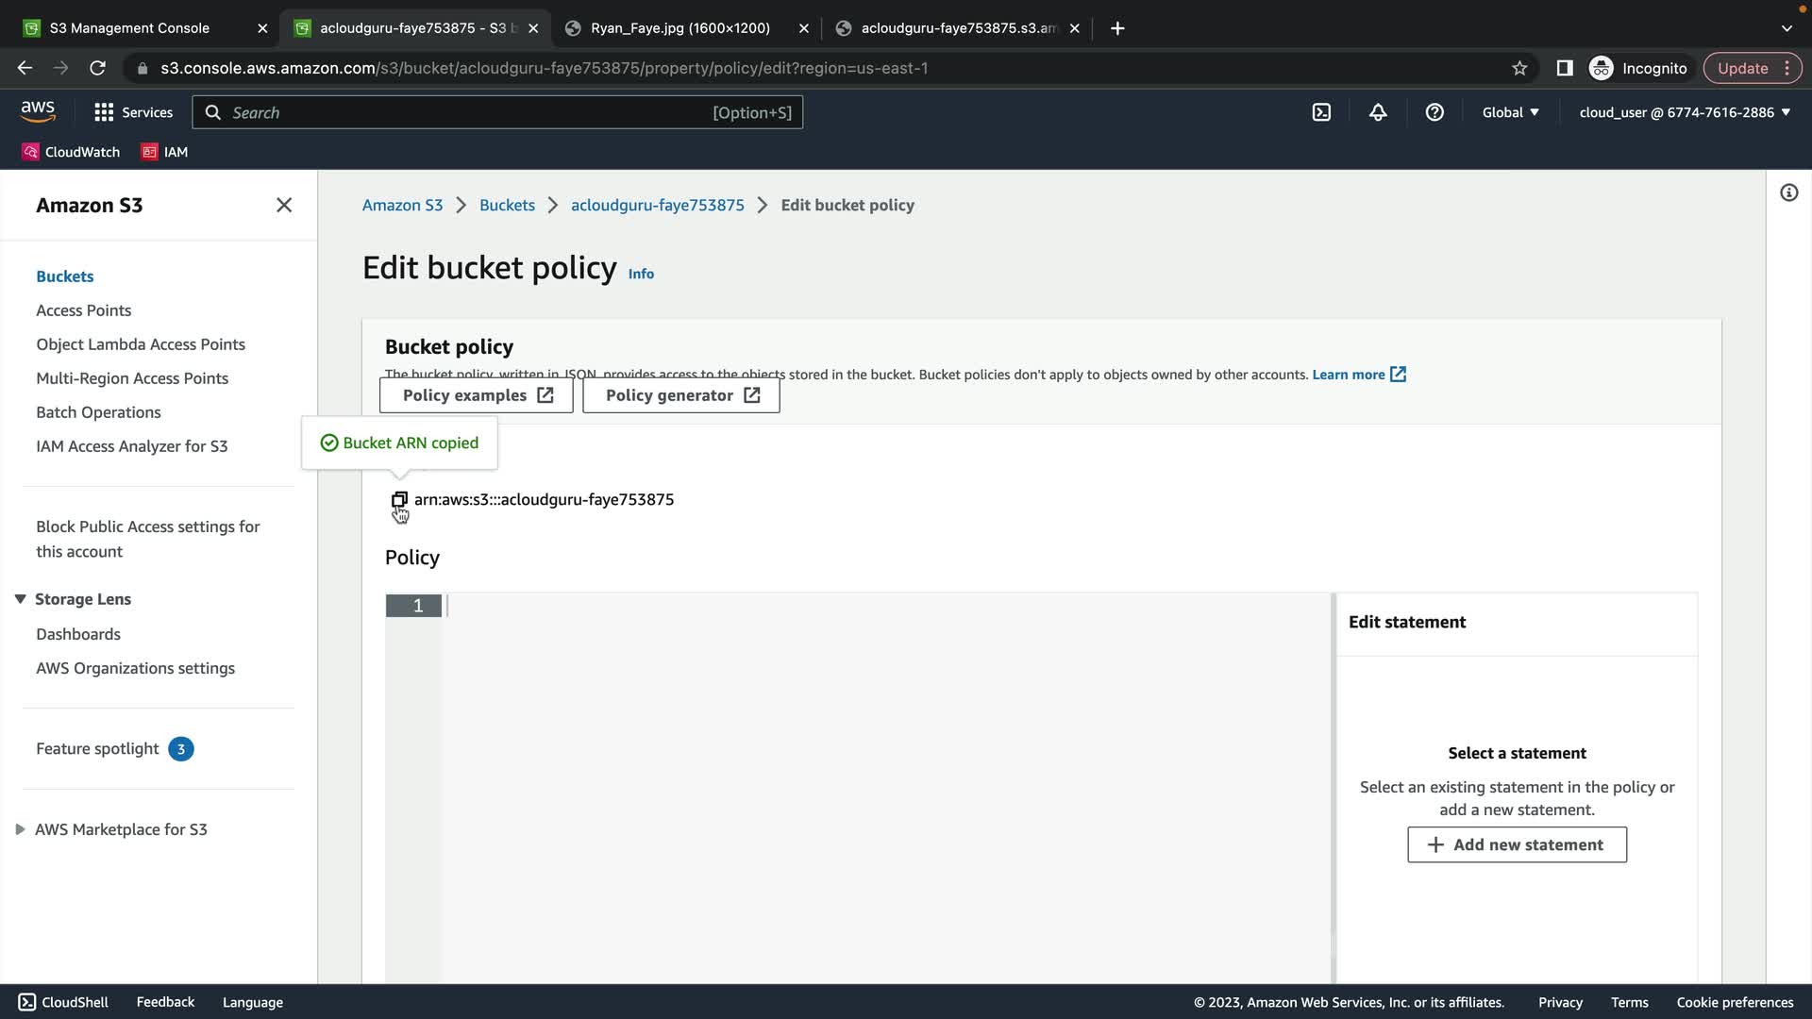The image size is (1812, 1019).
Task: Open the Services grid menu
Action: (133, 112)
